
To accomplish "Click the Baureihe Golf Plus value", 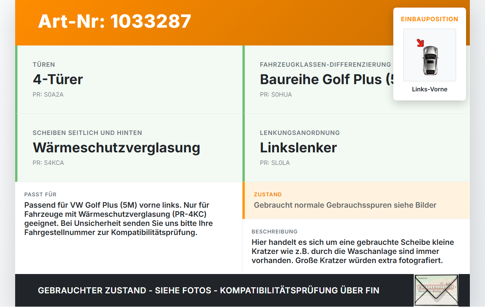I will coord(327,79).
